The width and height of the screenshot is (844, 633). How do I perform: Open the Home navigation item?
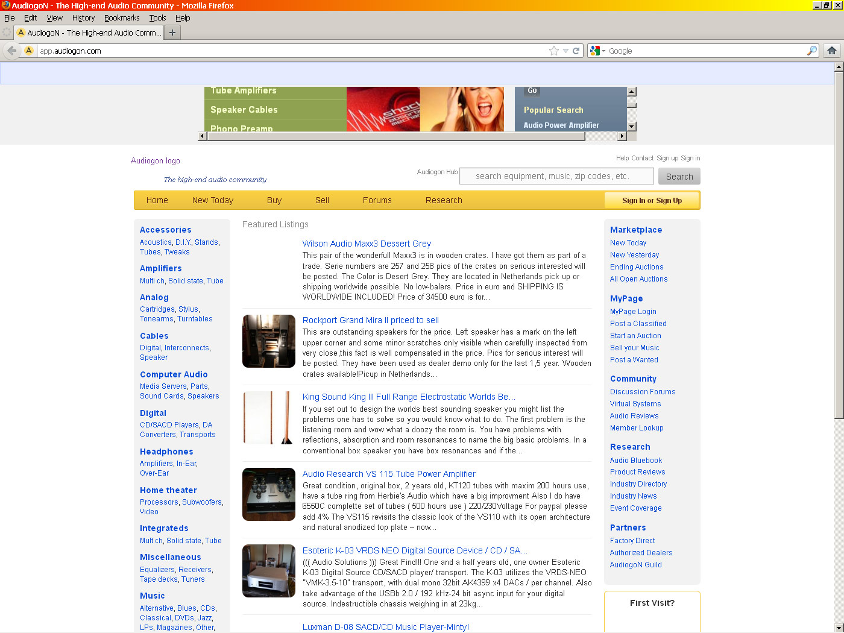[157, 200]
